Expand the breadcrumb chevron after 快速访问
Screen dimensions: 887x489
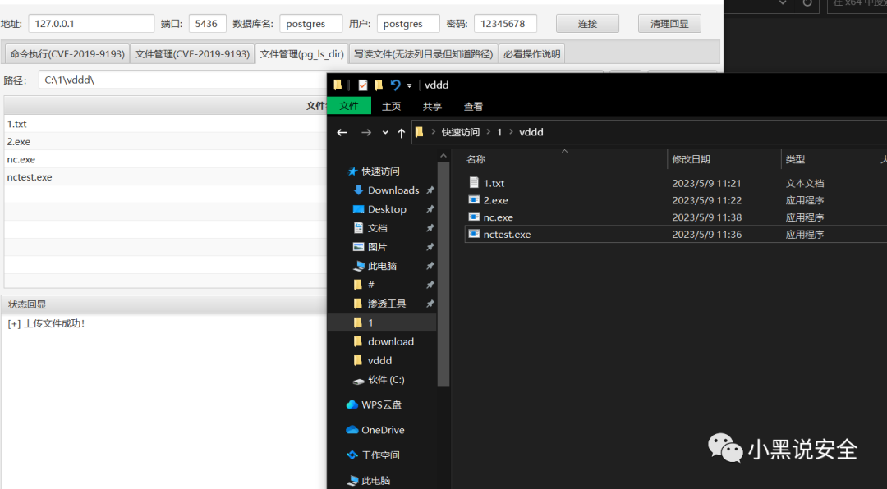488,132
